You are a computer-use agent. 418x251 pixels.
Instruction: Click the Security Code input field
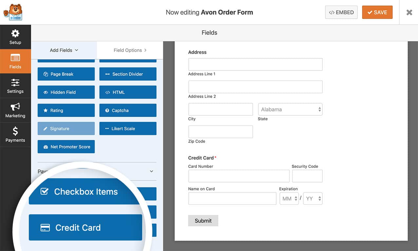(307, 176)
